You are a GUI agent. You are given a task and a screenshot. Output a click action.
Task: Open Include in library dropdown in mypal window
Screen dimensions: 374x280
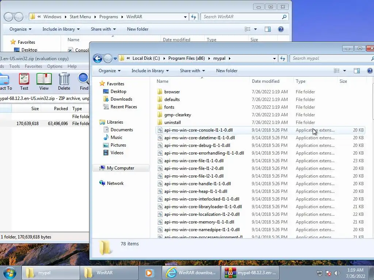coord(150,71)
